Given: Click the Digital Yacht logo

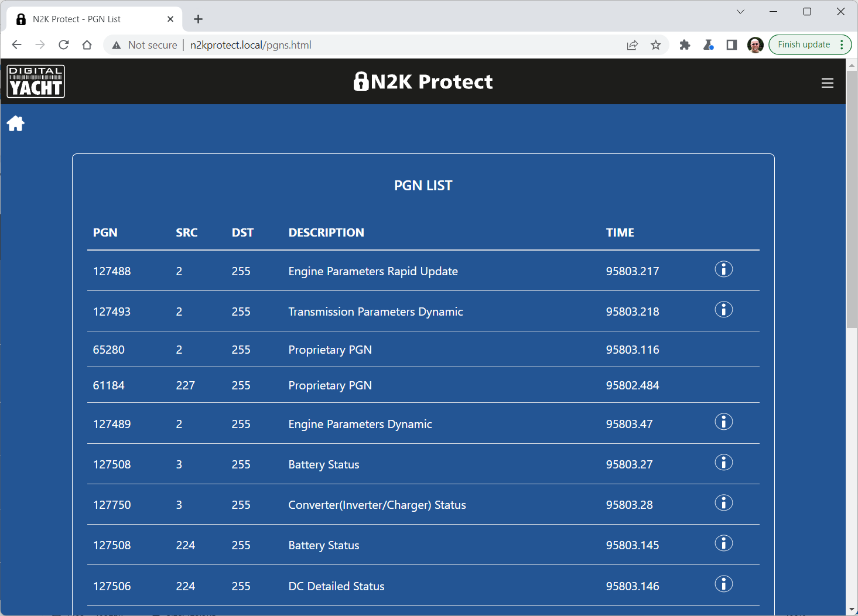Looking at the screenshot, I should [36, 81].
